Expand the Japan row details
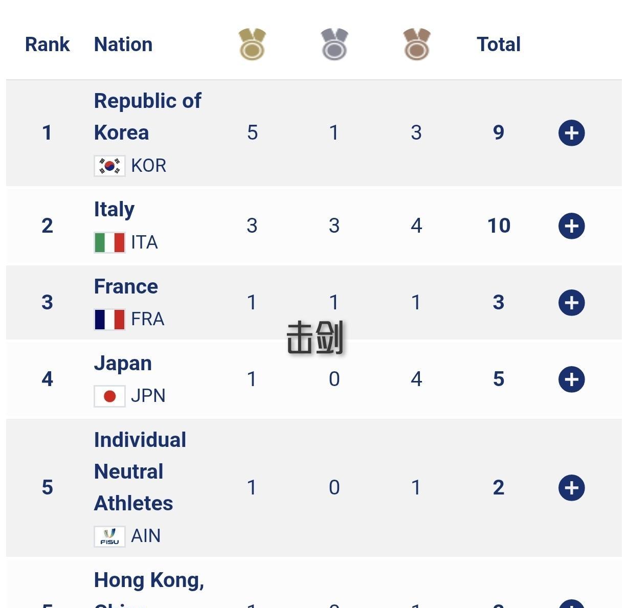 pos(571,379)
